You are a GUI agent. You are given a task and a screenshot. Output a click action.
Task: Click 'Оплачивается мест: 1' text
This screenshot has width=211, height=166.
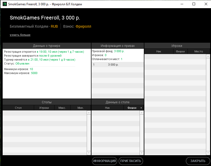tap(107, 59)
